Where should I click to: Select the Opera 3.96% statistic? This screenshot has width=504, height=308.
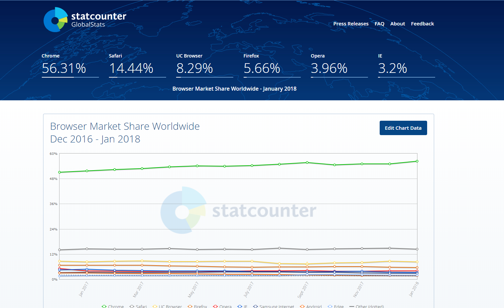pos(339,65)
